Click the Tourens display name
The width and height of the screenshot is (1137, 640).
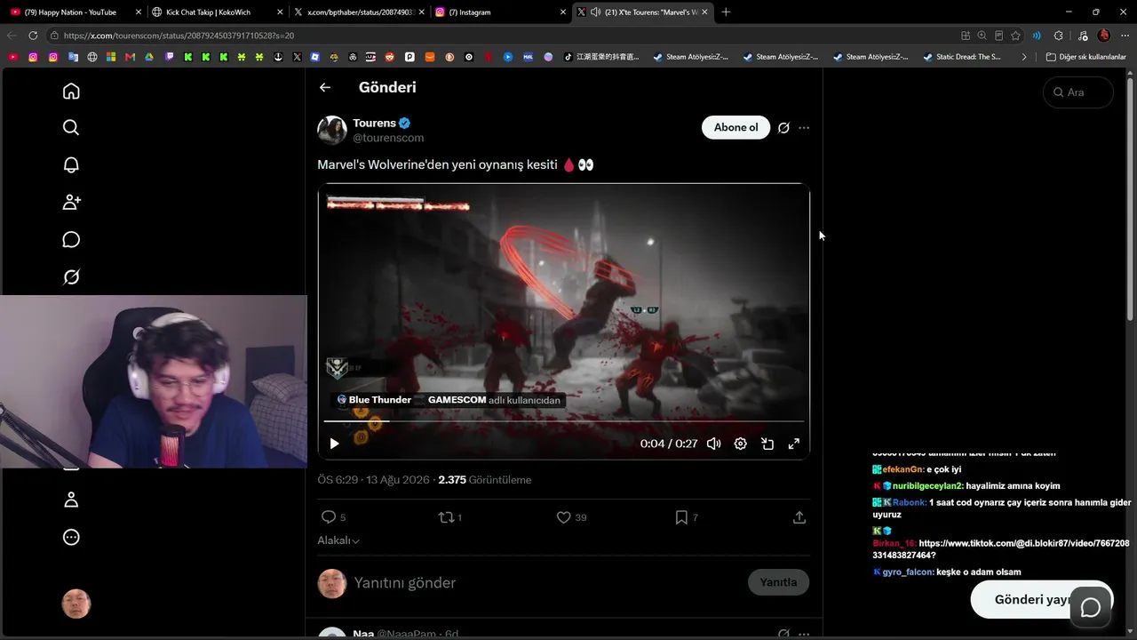pos(374,123)
